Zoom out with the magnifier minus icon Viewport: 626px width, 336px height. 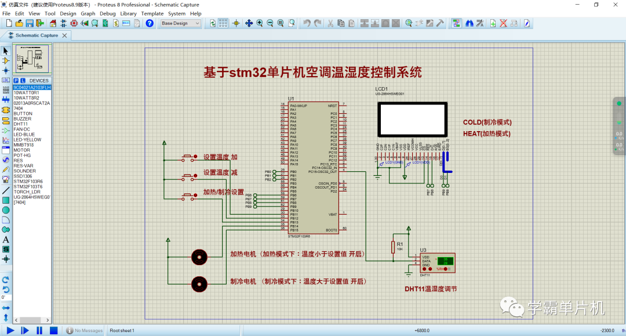[270, 24]
